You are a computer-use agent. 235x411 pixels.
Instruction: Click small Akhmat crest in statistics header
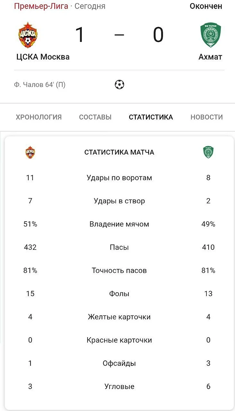208,152
